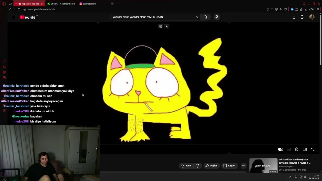The width and height of the screenshot is (322, 181).
Task: Open the Opera profile icon
Action: 301,9
